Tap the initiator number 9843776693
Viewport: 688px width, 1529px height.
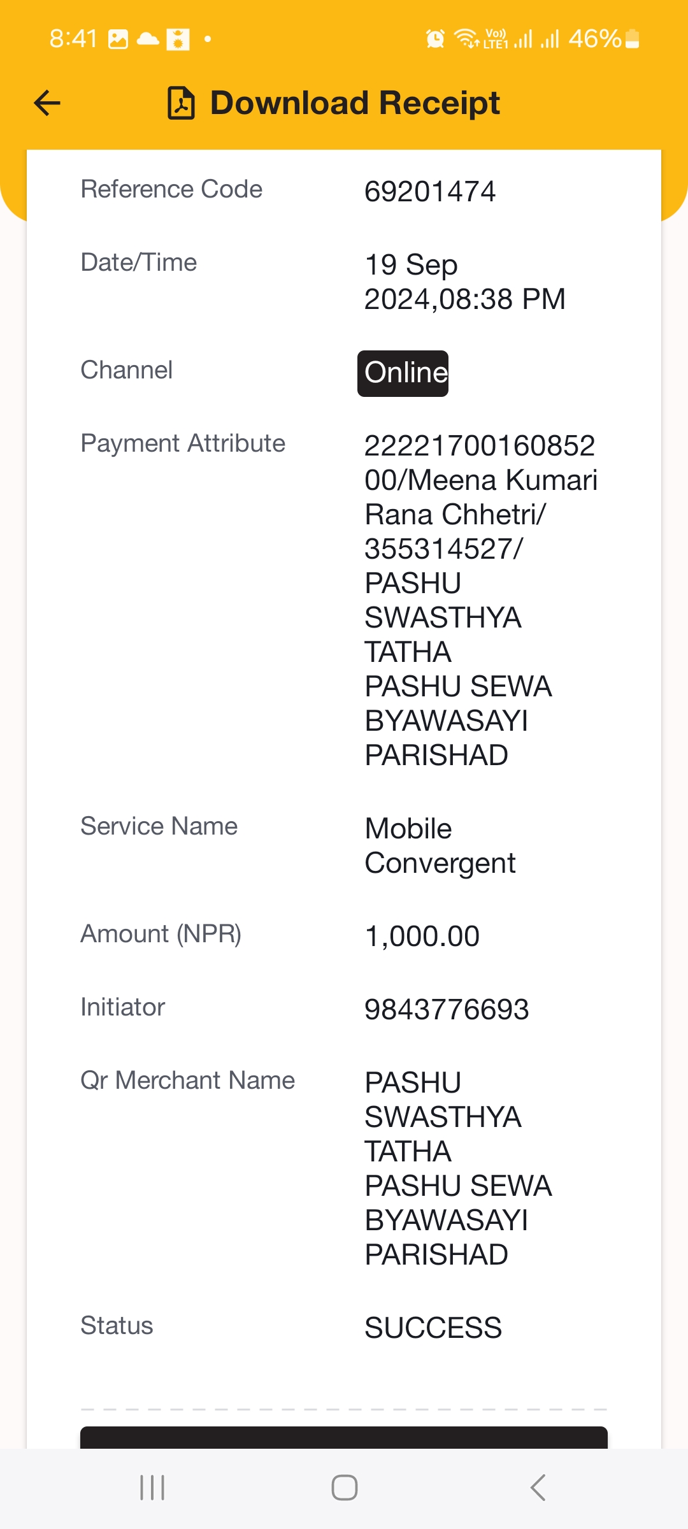coord(447,1010)
